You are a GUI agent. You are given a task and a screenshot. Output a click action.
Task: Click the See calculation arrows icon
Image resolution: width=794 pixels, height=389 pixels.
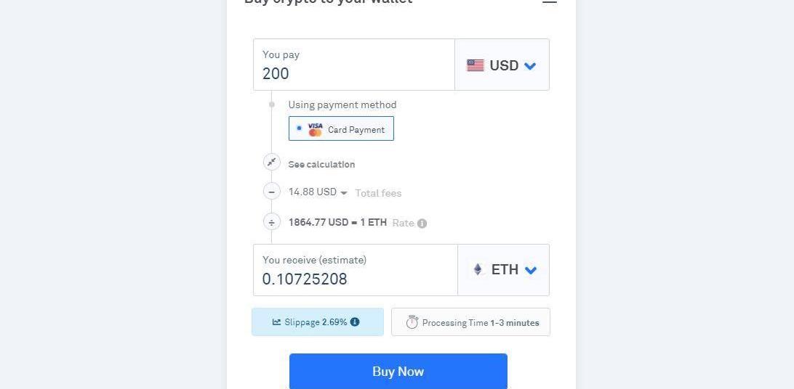[271, 163]
